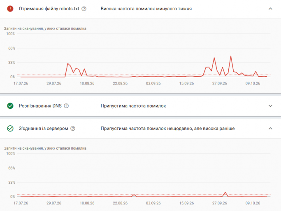Image resolution: width=281 pixels, height=211 pixels.
Task: Click the late September spike in server chart
Action: point(225,192)
